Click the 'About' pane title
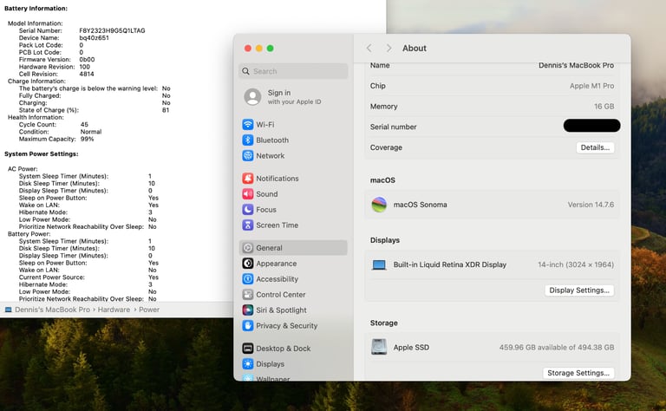666x411 pixels. 415,48
